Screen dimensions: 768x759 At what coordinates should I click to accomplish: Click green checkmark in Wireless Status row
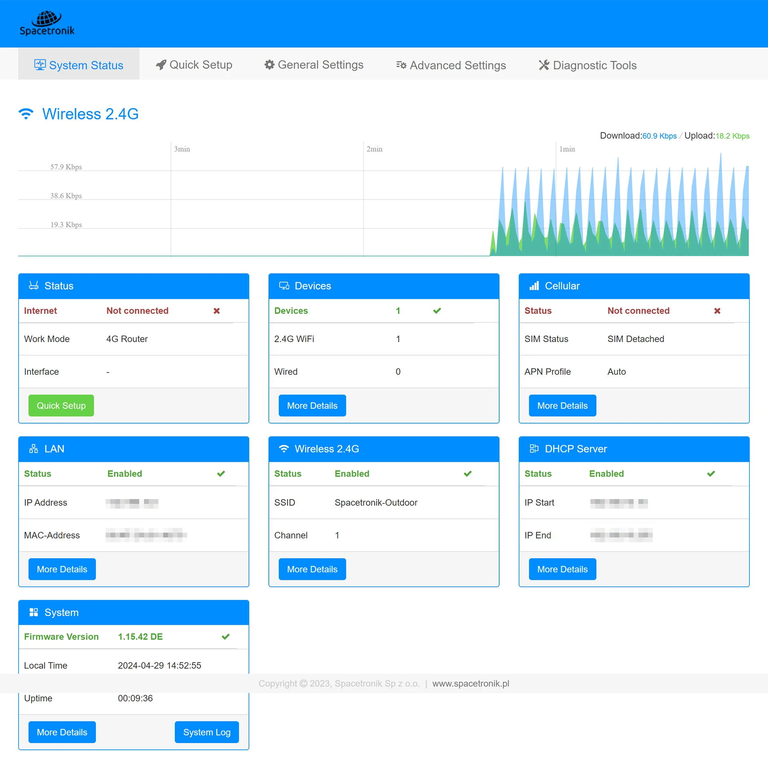(468, 473)
